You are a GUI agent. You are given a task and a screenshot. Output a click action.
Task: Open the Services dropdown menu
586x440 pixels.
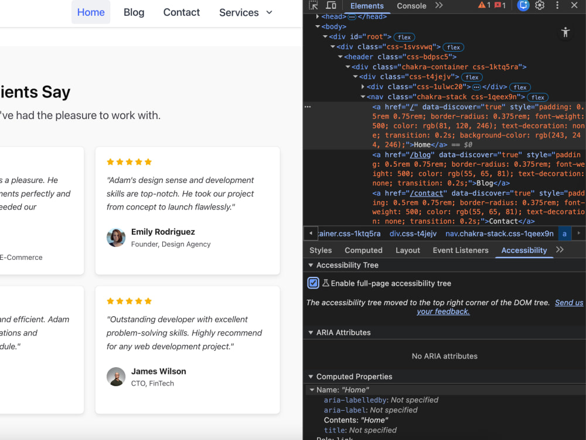coord(246,12)
